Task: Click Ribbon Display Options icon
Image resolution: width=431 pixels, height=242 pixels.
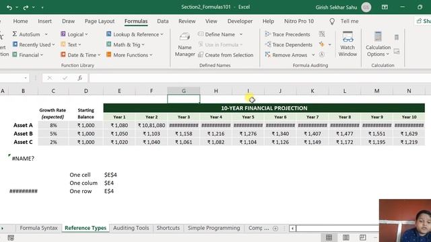Action: click(x=385, y=7)
